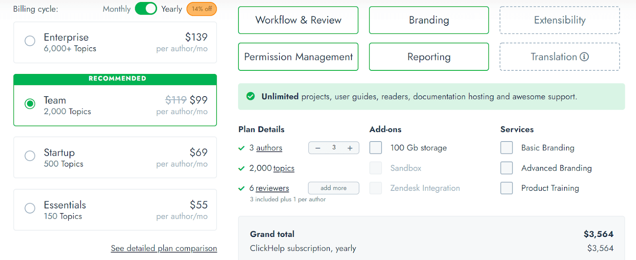Click the info icon next to Translation

[x=584, y=57]
